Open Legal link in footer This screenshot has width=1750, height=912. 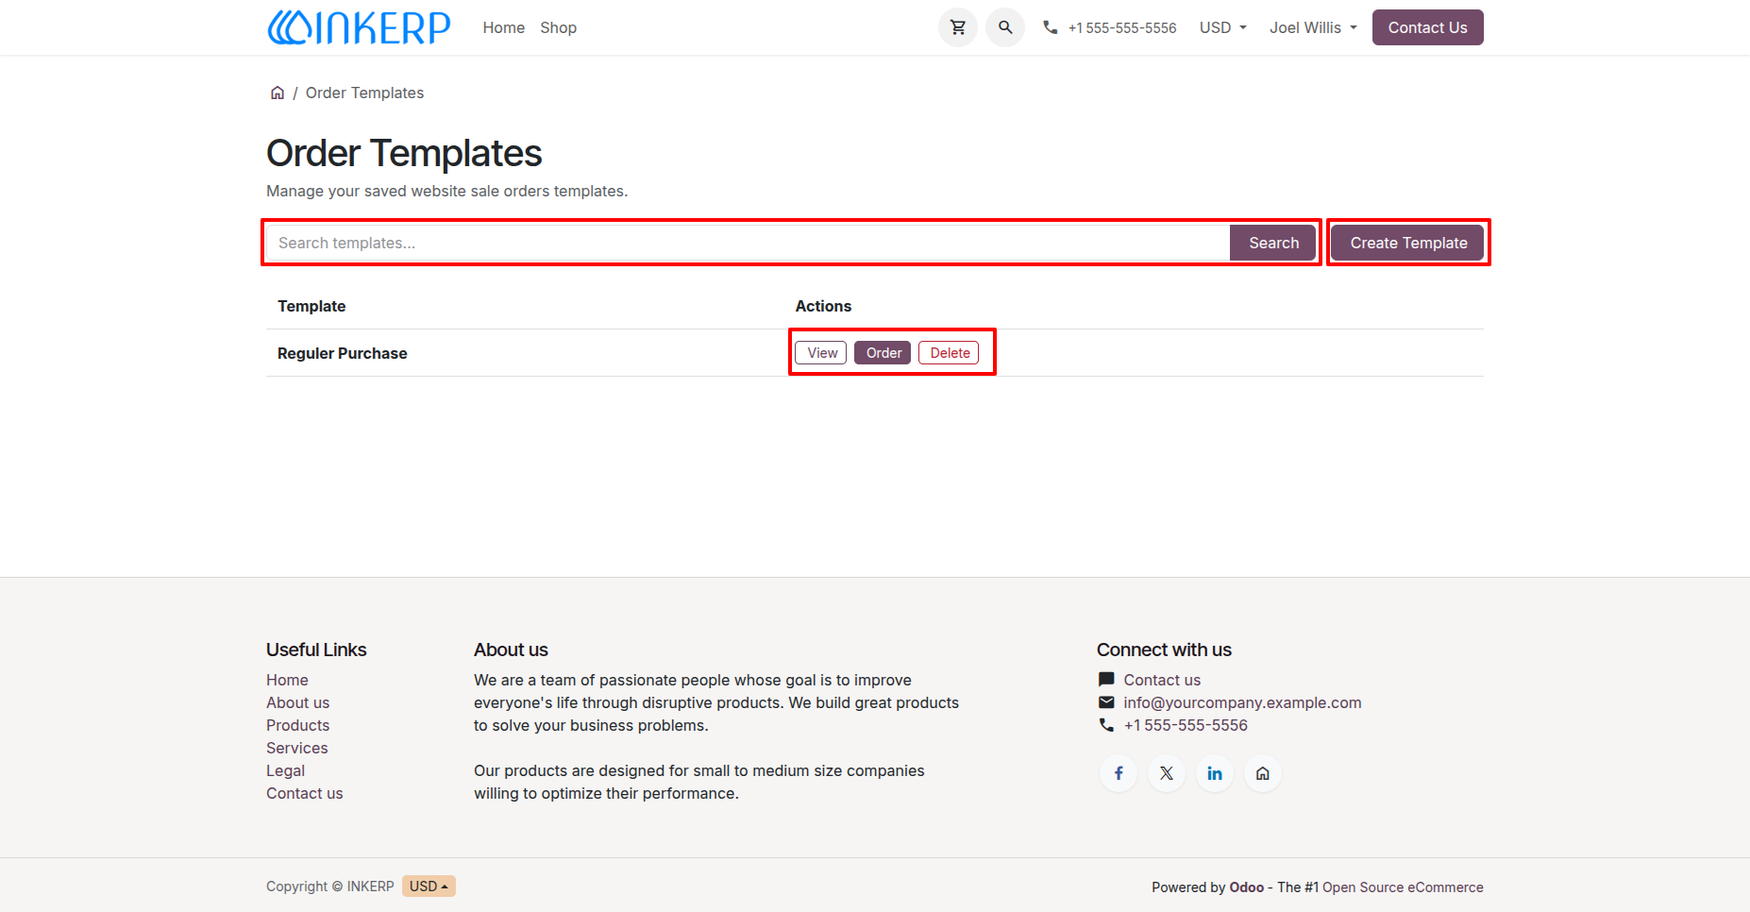coord(285,770)
